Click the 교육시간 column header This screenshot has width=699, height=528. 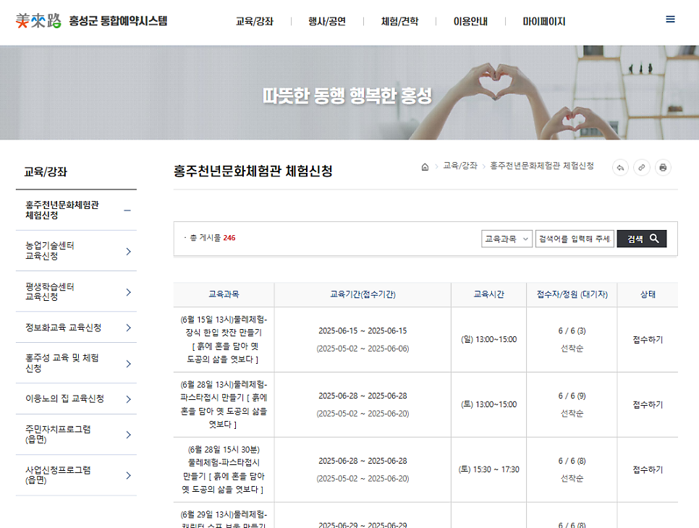coord(488,294)
